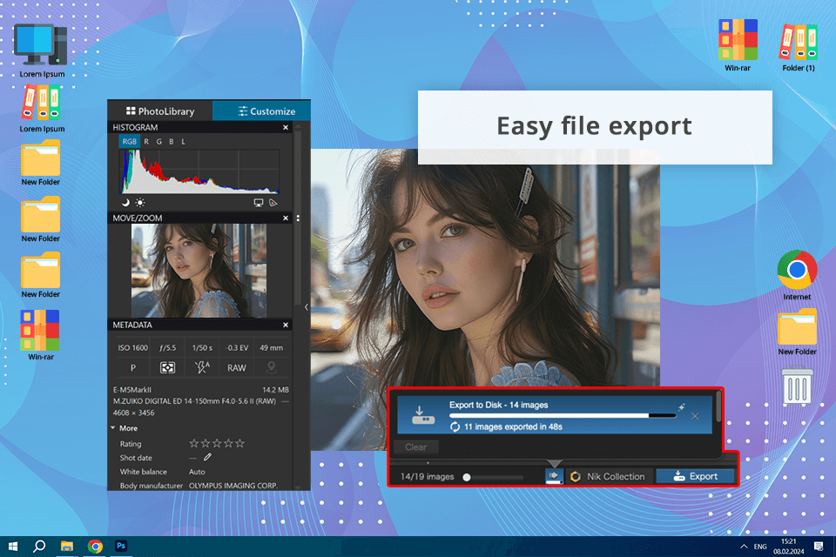Click the 4608 × 3456 image dimensions
The width and height of the screenshot is (836, 557).
(133, 413)
